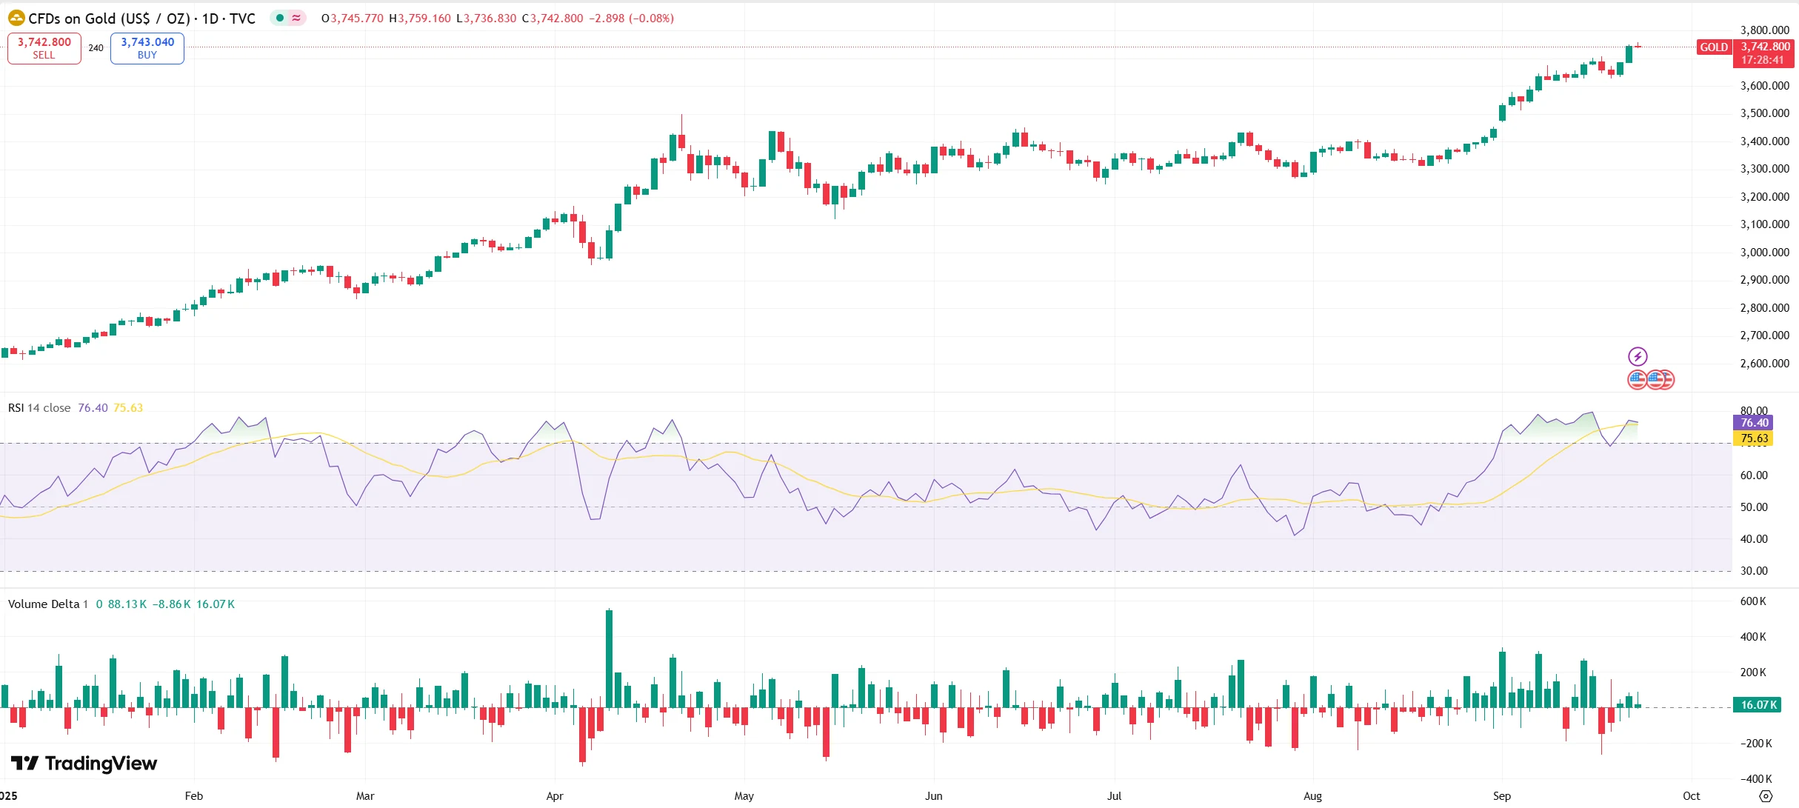This screenshot has height=808, width=1799.
Task: Open the purple lightning event marker
Action: (1638, 356)
